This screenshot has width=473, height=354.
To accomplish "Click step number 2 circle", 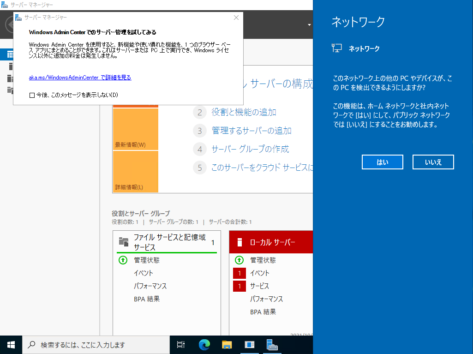I will click(200, 113).
